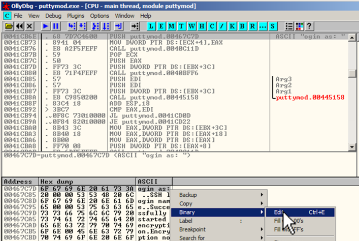
Task: Click Execute till return icon
Action: [x=119, y=26]
